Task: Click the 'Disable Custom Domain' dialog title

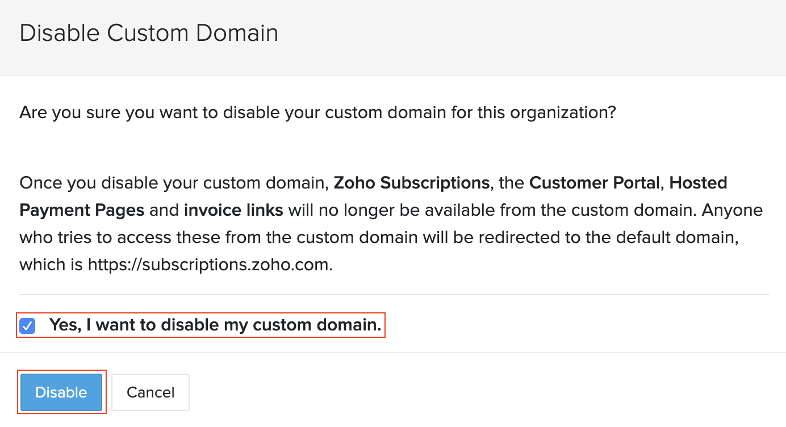Action: click(149, 34)
